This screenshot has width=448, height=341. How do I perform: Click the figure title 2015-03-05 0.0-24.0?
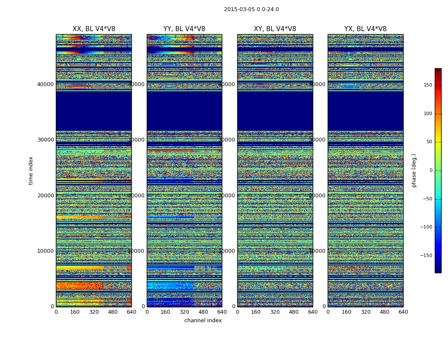[x=251, y=9]
